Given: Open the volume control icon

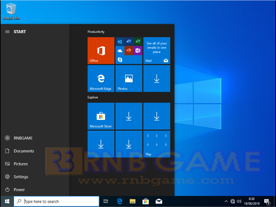Looking at the screenshot, I should coord(239,201).
